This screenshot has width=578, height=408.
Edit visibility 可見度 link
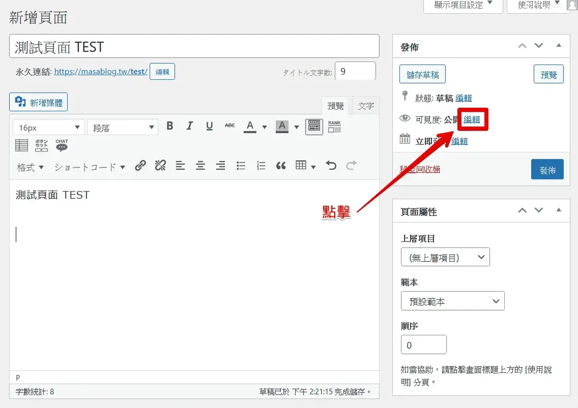point(472,120)
